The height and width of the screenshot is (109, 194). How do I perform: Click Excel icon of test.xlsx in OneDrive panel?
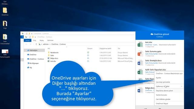click(140, 45)
